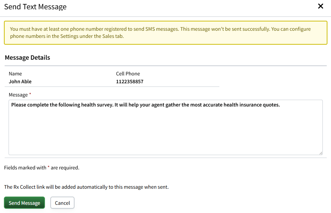The height and width of the screenshot is (213, 331).
Task: Click the Message Details section header
Action: coord(27,58)
